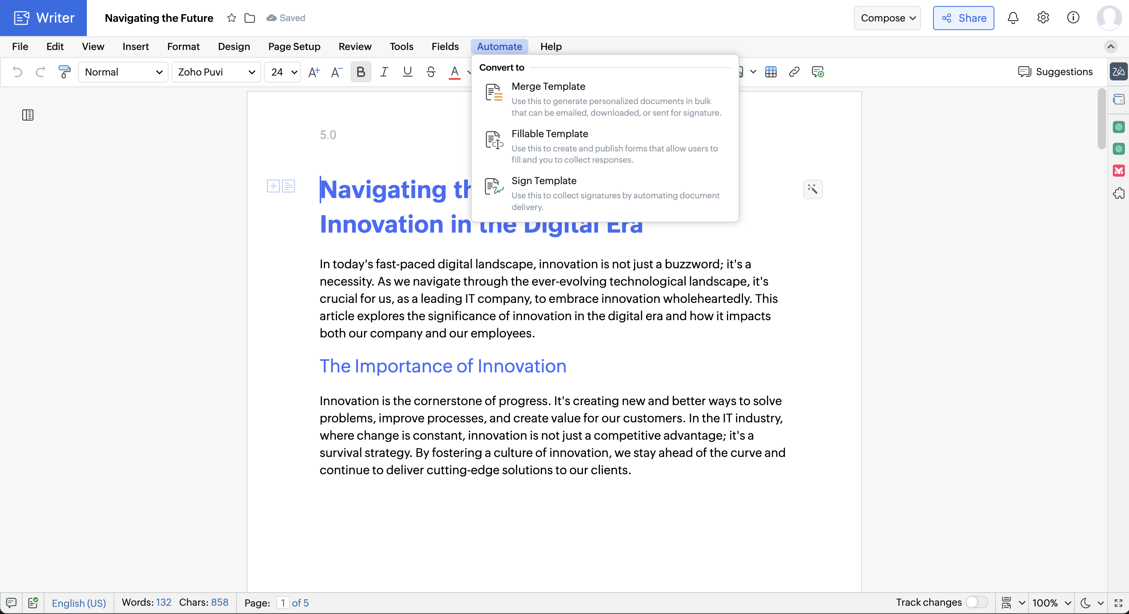This screenshot has width=1129, height=614.
Task: Toggle the Track changes switch
Action: pos(976,602)
